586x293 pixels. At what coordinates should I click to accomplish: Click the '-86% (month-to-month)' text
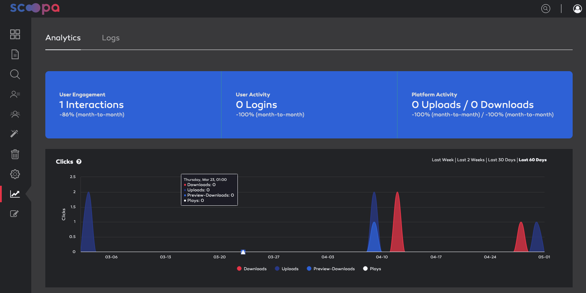coord(92,115)
